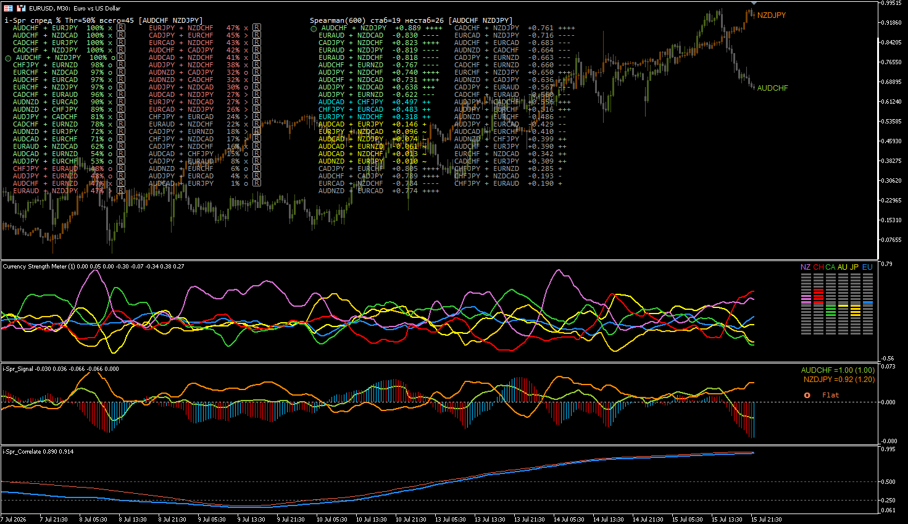Click the red table icon in chart title

[x=9, y=8]
